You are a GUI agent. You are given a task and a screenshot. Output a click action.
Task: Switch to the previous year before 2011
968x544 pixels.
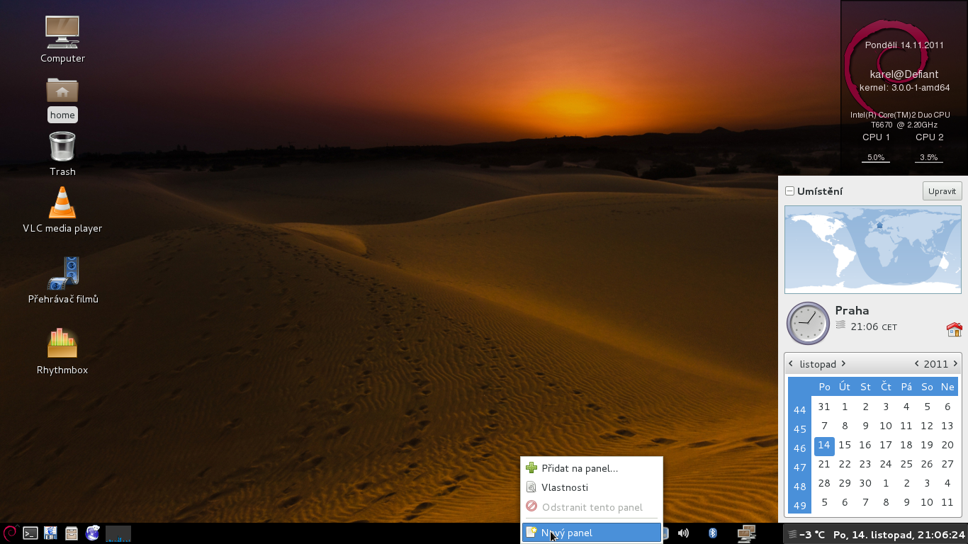point(917,364)
